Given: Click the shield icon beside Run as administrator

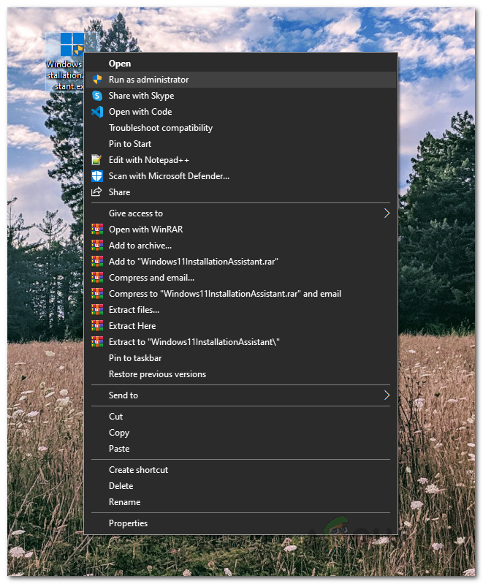Looking at the screenshot, I should (97, 80).
